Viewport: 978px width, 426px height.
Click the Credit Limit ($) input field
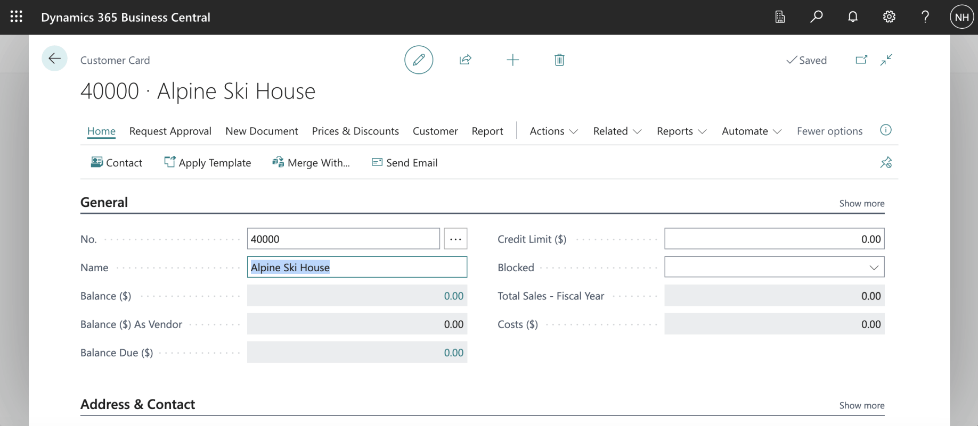tap(774, 239)
